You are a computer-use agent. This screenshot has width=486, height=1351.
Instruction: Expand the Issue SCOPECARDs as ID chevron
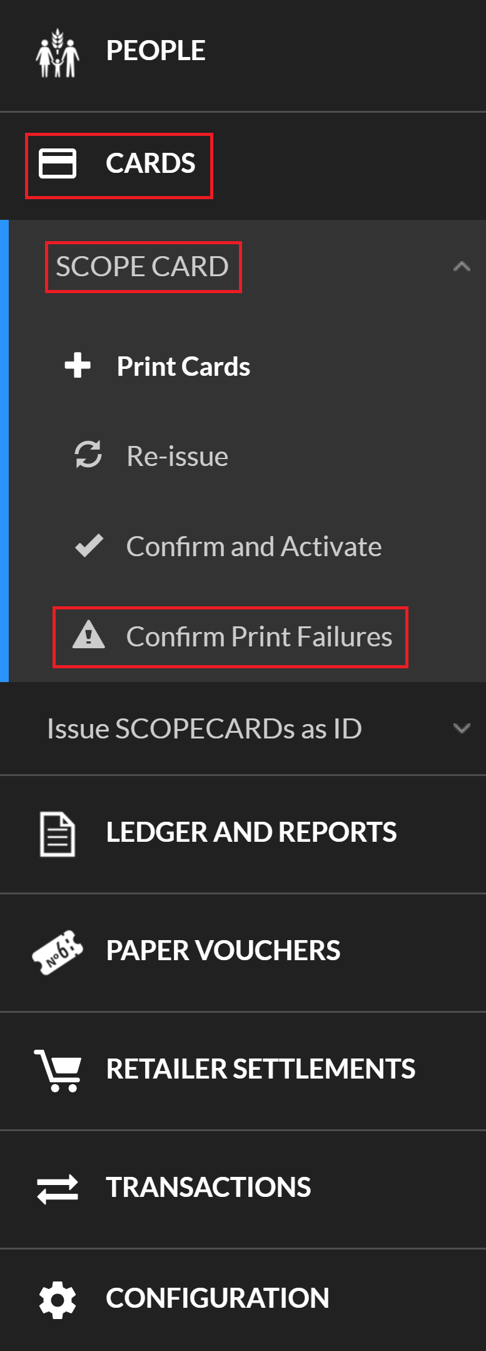[x=462, y=728]
